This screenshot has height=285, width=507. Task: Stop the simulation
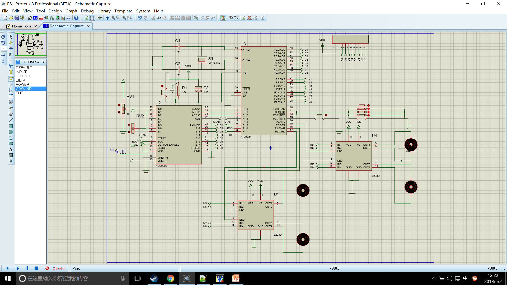pos(36,268)
